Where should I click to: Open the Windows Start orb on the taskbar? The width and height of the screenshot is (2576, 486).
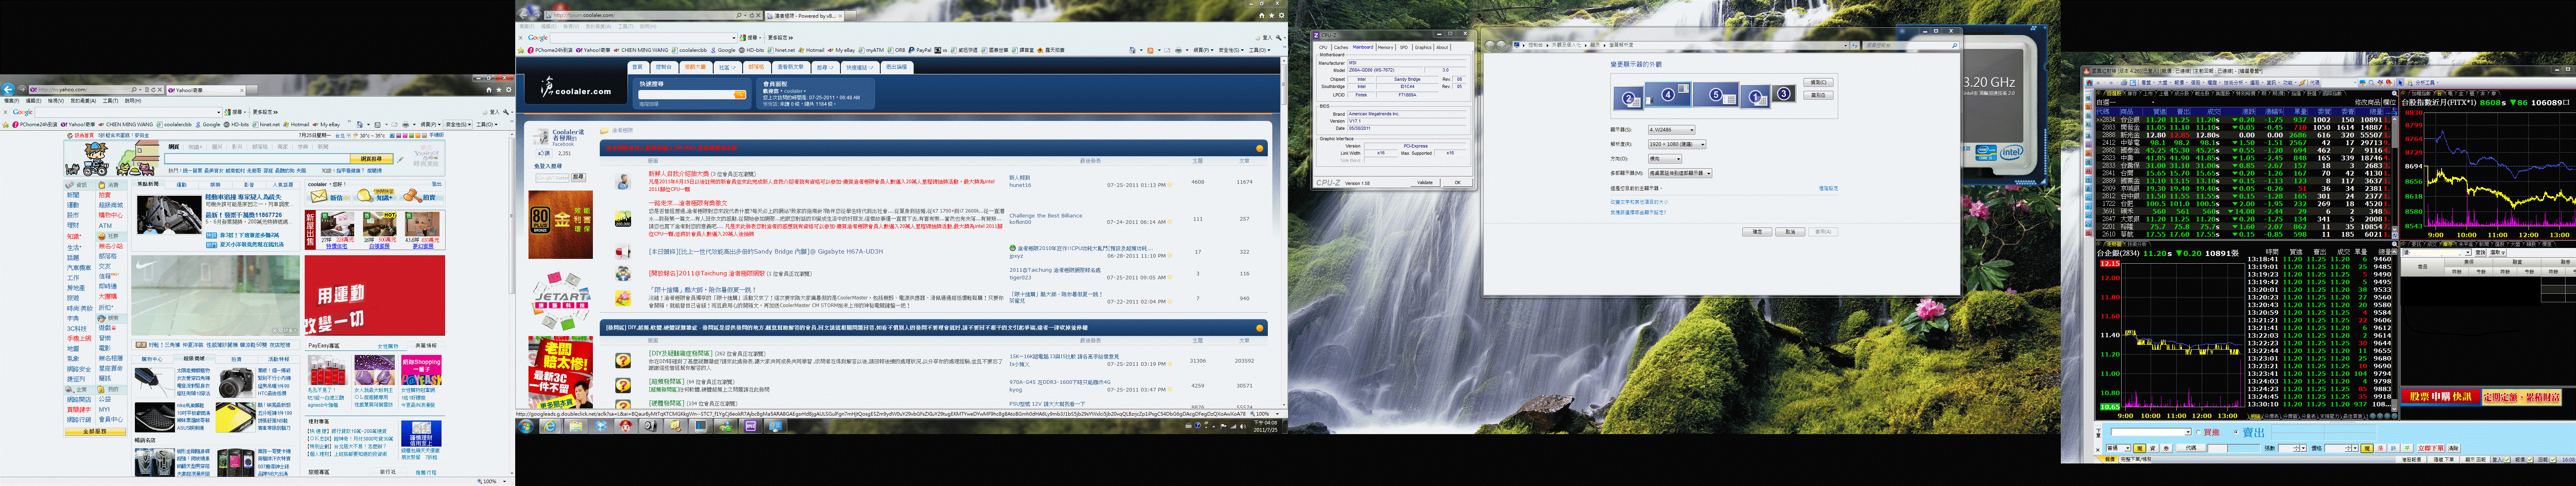(x=526, y=426)
